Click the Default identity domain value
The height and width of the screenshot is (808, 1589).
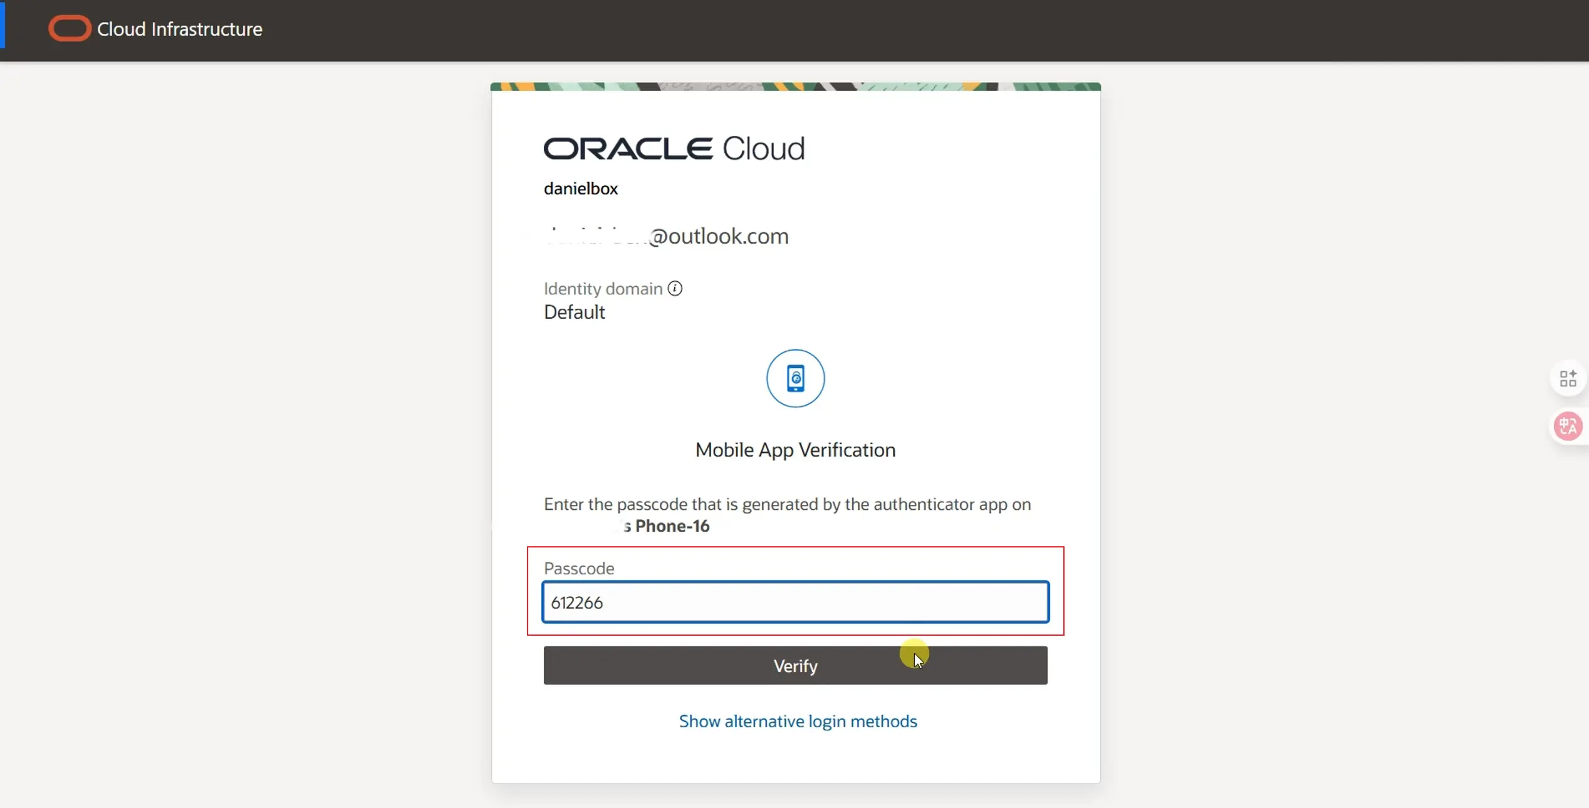point(574,312)
